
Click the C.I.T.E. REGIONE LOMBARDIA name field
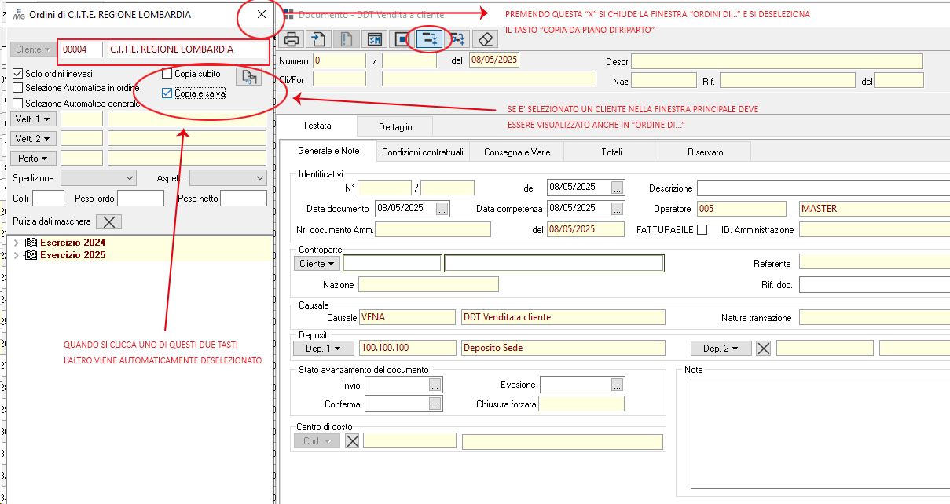(187, 49)
